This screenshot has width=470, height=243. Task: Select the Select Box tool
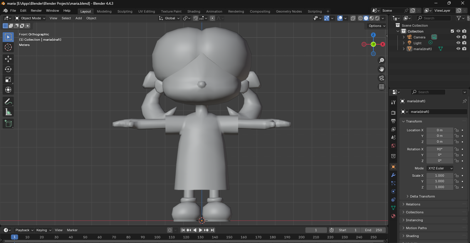[x=8, y=37]
